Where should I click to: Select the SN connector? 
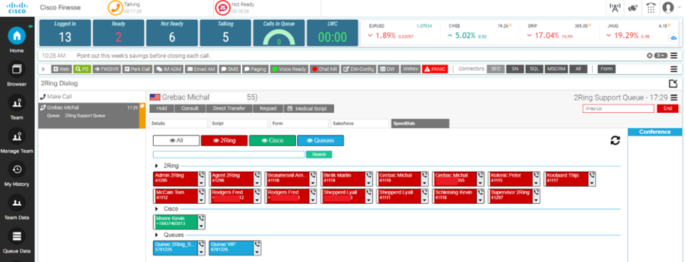(x=514, y=69)
